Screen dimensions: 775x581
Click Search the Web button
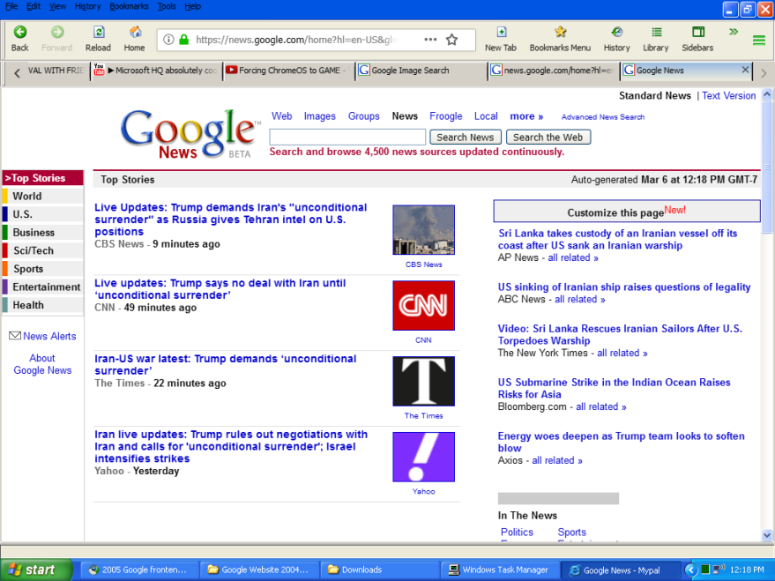coord(548,137)
